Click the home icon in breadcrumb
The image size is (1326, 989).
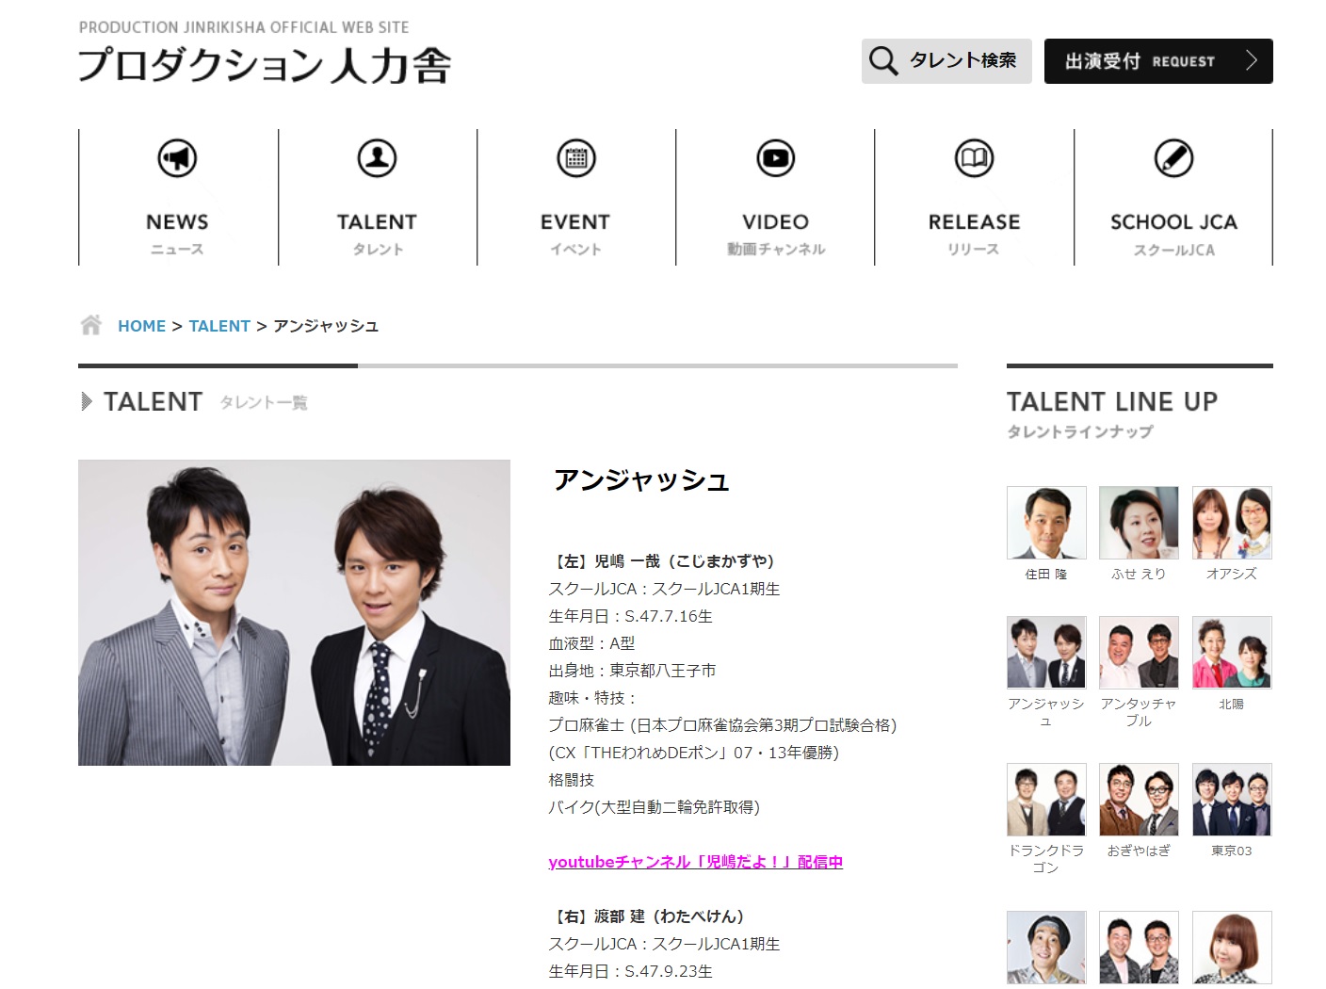90,325
